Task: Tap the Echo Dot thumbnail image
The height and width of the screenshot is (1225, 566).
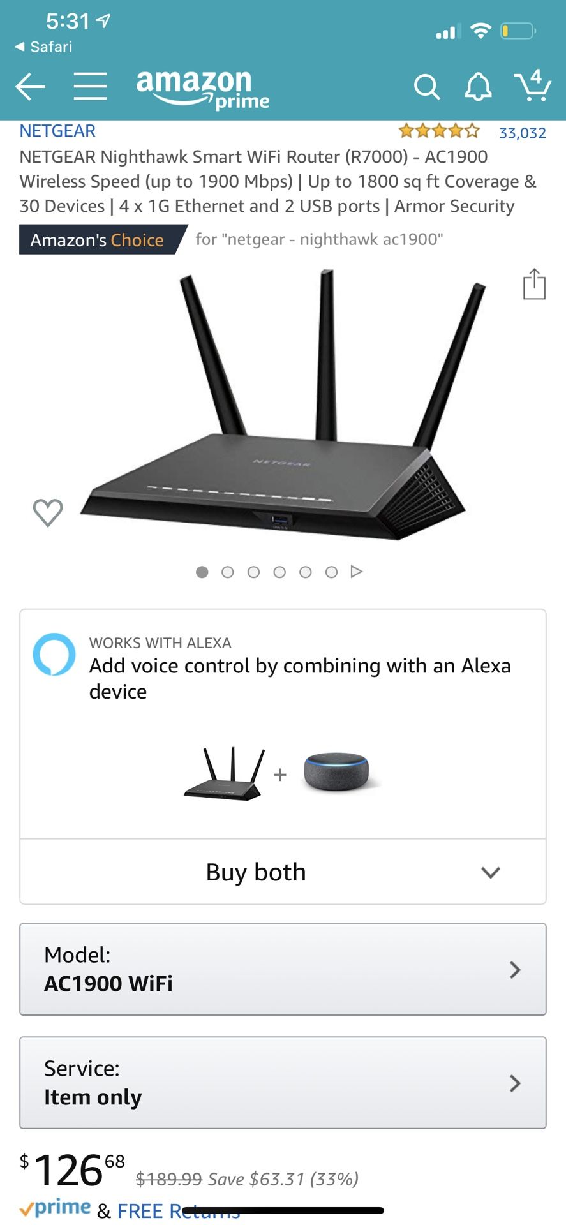Action: point(336,772)
